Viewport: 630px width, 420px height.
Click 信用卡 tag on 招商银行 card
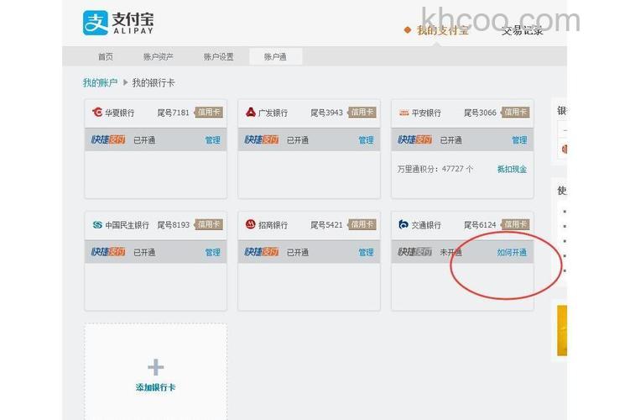(x=362, y=224)
